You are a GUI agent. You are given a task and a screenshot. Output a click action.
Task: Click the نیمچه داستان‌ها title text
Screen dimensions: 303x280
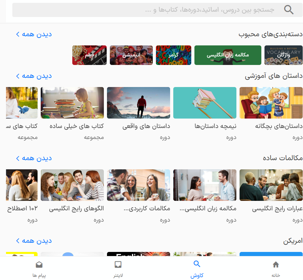click(x=215, y=126)
